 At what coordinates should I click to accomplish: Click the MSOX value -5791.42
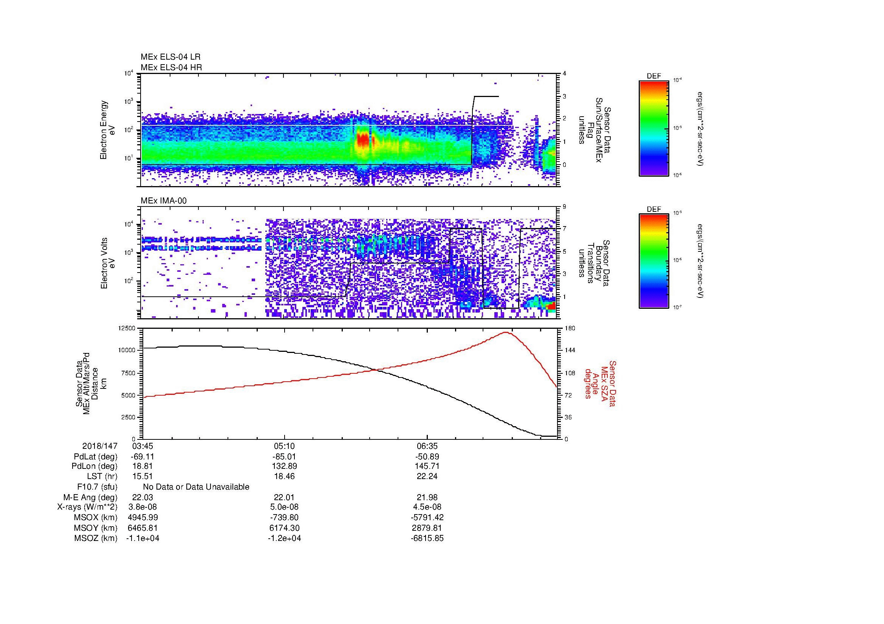coord(427,518)
